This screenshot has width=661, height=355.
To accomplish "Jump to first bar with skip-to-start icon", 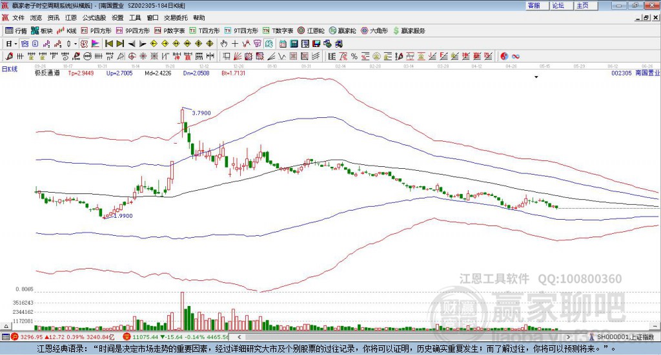I will 108,44.
